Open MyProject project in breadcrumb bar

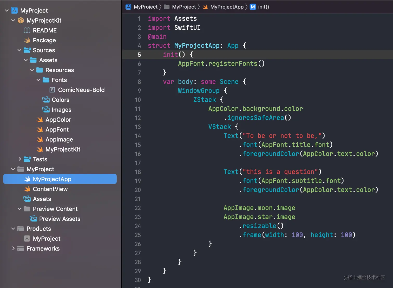click(142, 7)
